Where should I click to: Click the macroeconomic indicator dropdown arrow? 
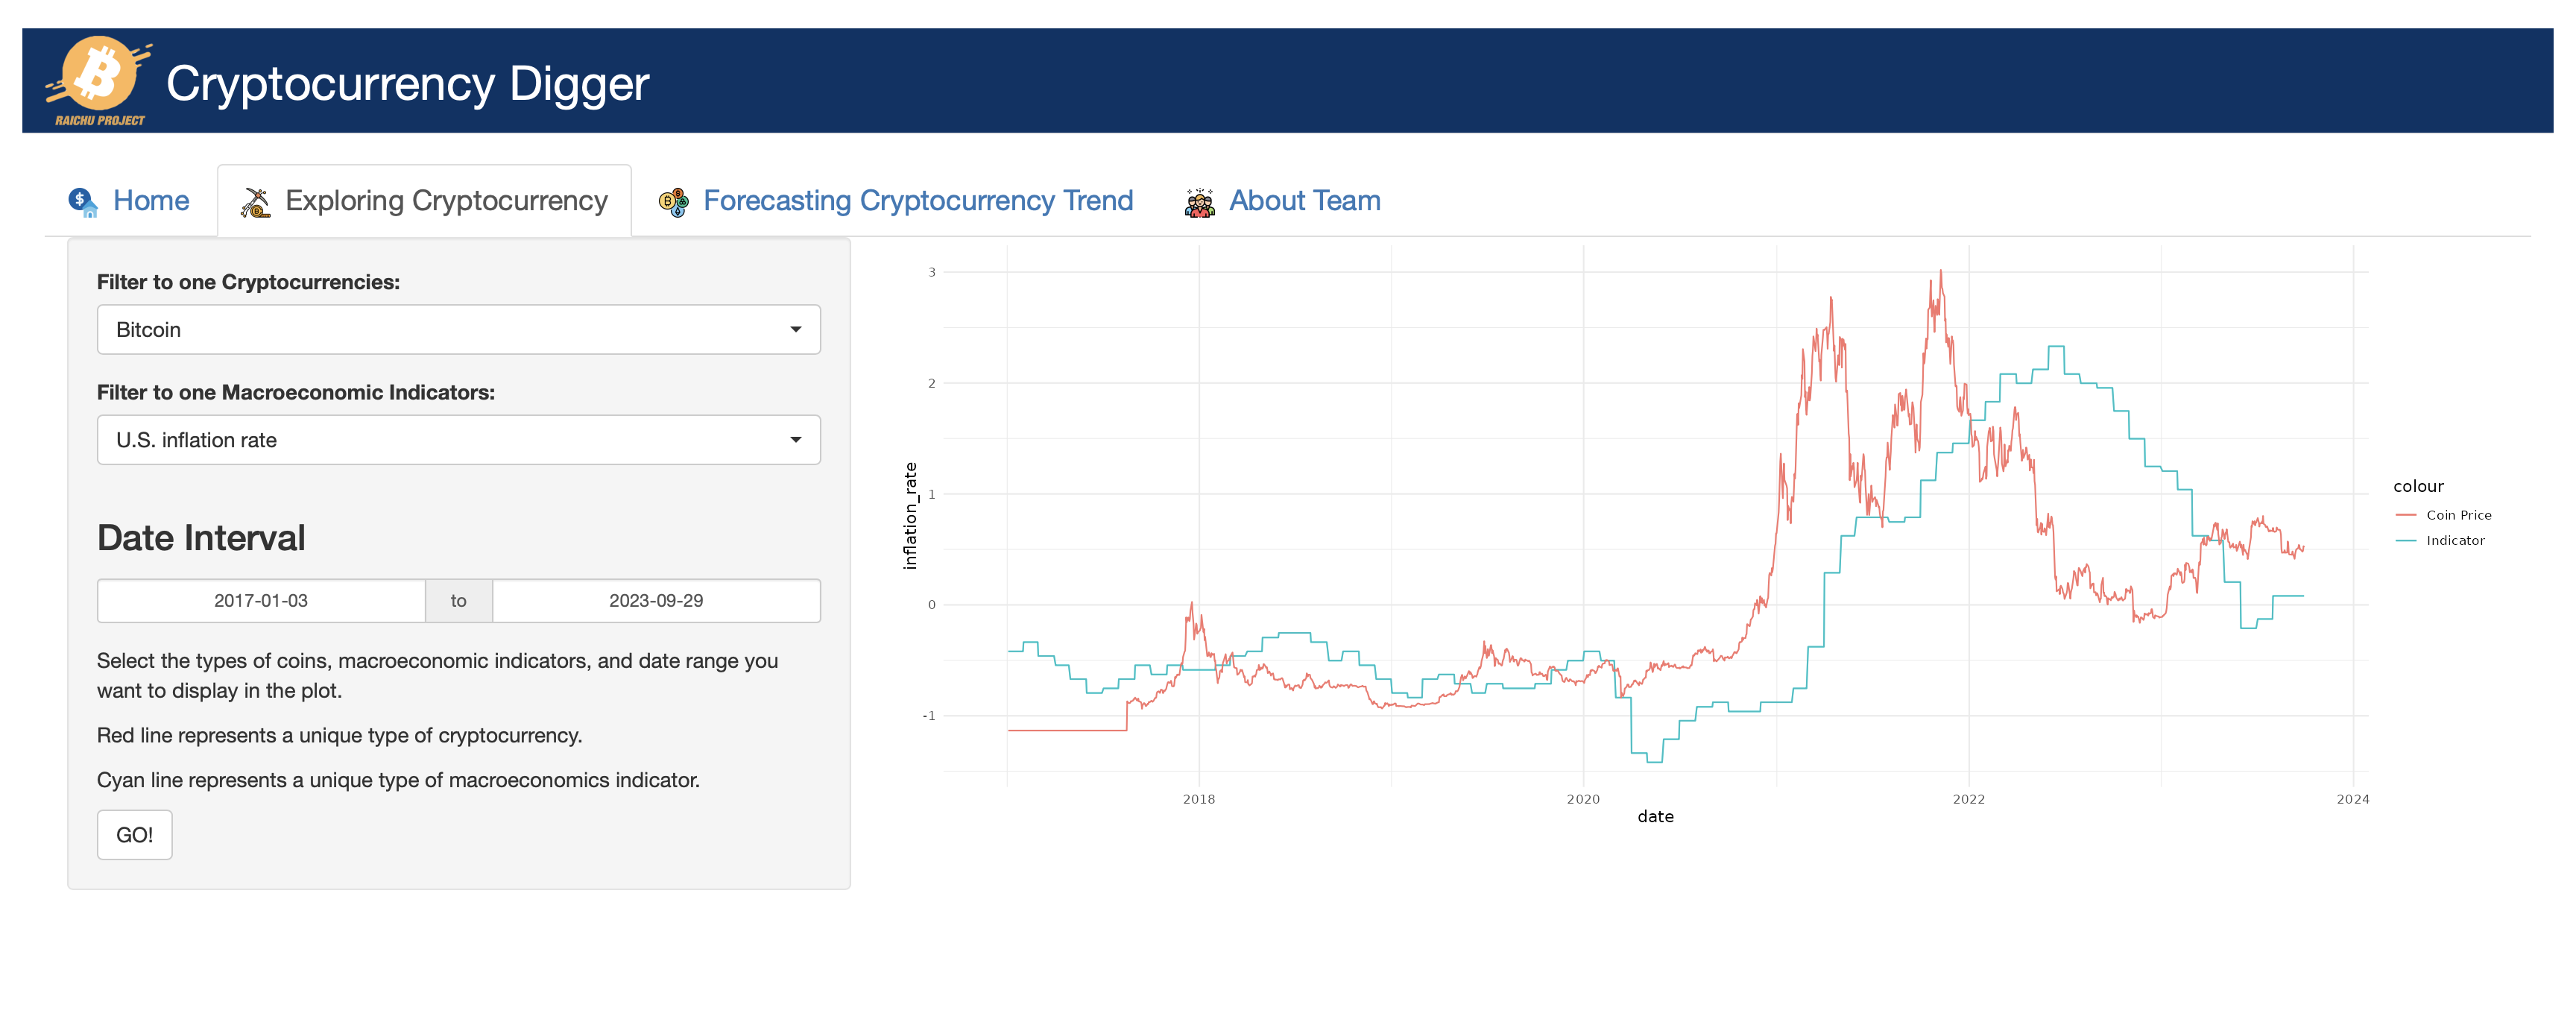pyautogui.click(x=795, y=440)
